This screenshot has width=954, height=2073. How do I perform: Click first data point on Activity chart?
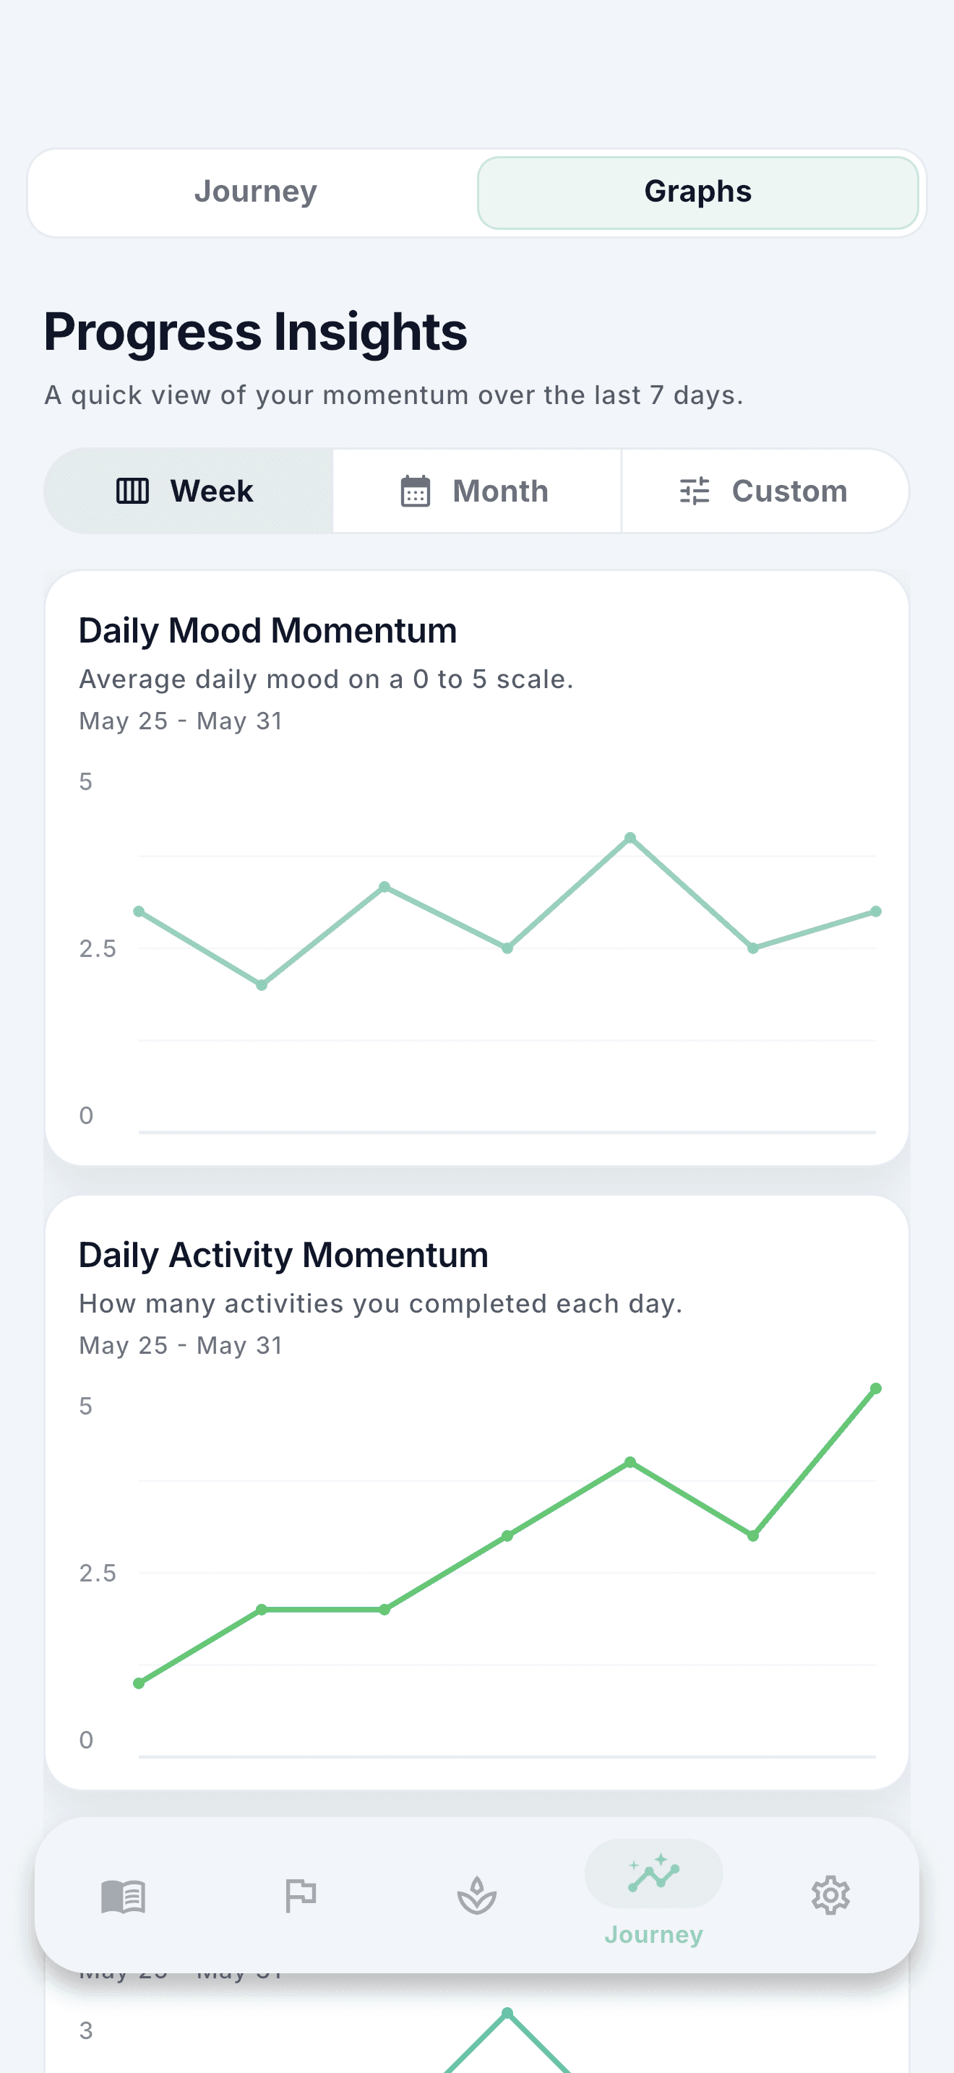coord(138,1683)
